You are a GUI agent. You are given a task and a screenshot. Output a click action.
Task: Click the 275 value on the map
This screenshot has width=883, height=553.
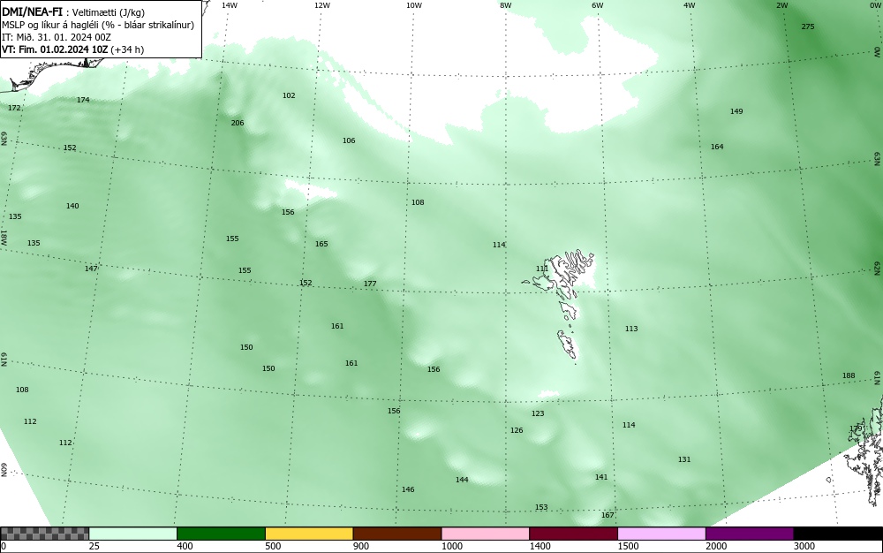point(808,27)
